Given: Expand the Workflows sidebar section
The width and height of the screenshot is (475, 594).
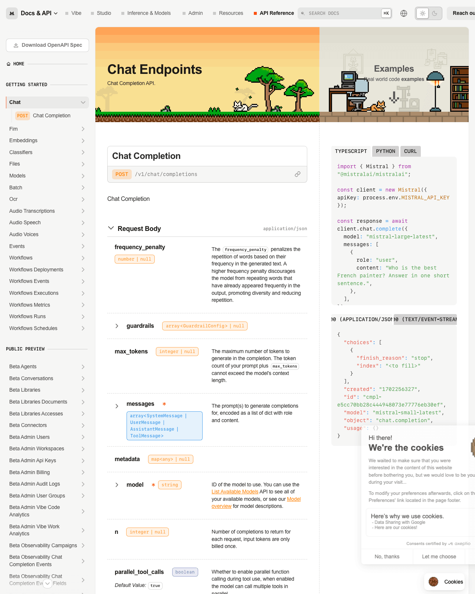Looking at the screenshot, I should click(83, 258).
